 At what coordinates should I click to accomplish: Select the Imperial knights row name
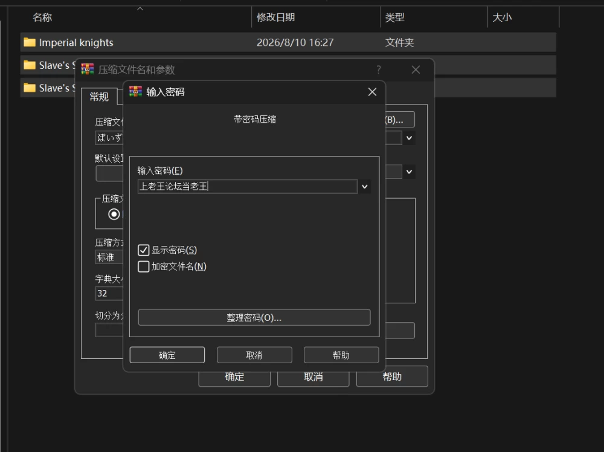(x=76, y=42)
